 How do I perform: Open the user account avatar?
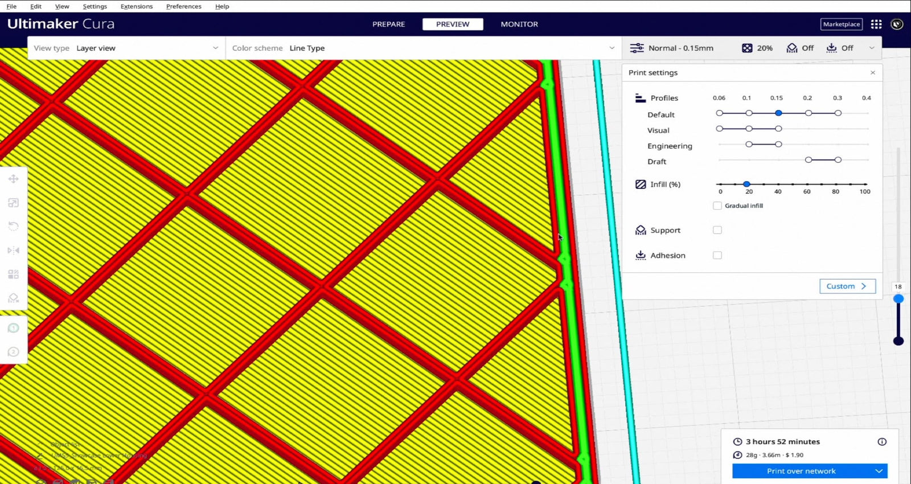[x=897, y=24]
